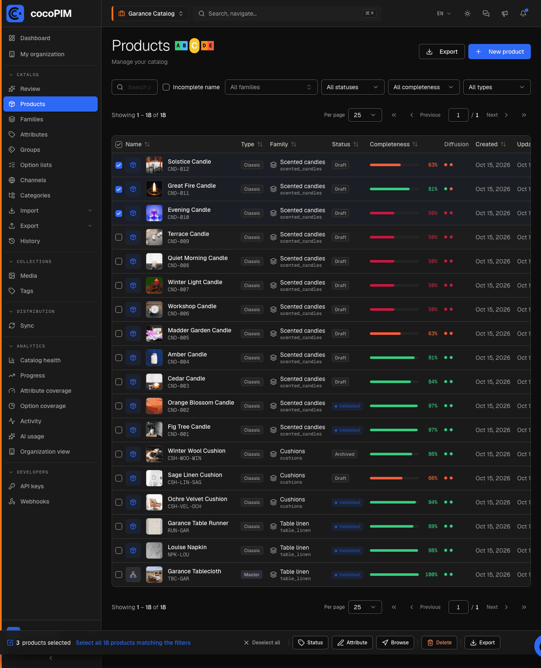The width and height of the screenshot is (541, 668).
Task: Open Families in the sidebar
Action: pyautogui.click(x=50, y=119)
